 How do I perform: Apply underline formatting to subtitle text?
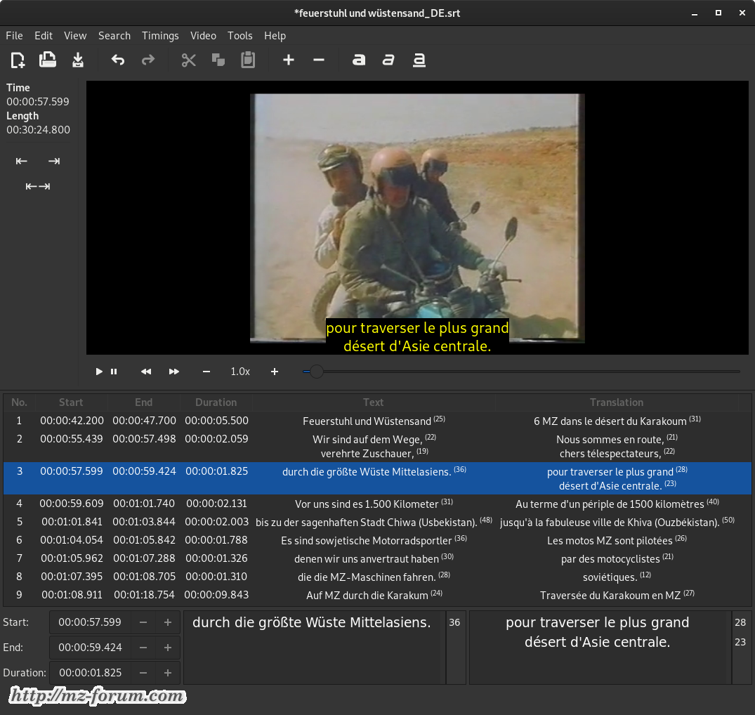(419, 60)
